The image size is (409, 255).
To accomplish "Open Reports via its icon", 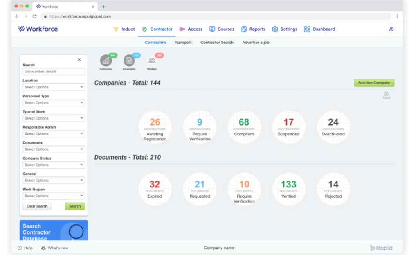I will [x=244, y=29].
